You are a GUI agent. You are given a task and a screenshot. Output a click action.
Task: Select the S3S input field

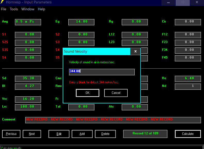(28, 51)
